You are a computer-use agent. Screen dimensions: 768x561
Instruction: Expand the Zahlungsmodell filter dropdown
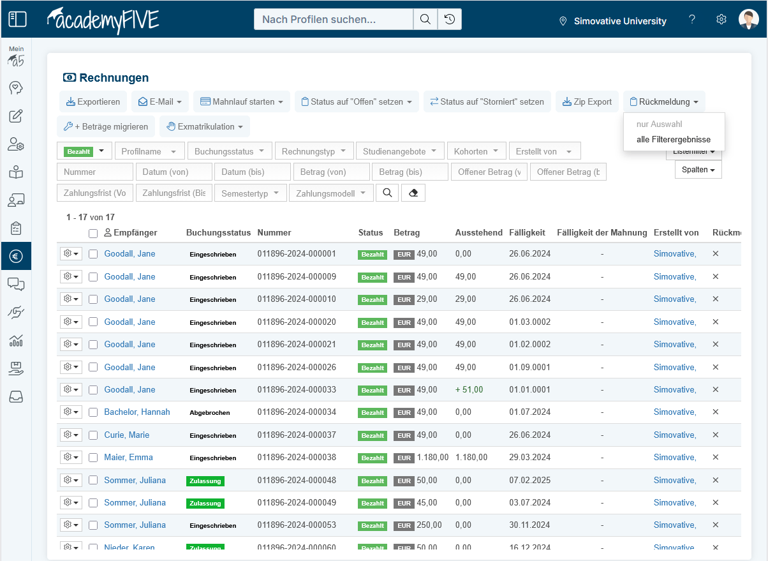click(x=330, y=193)
